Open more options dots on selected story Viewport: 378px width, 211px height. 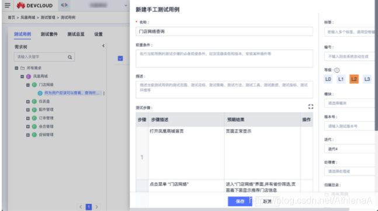coord(104,93)
